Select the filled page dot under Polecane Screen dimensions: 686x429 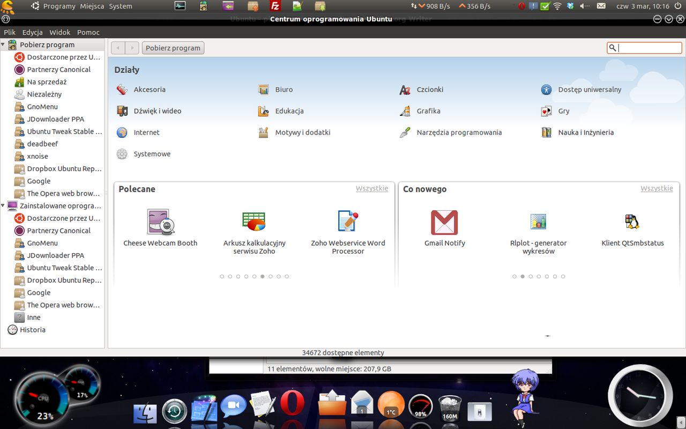pos(262,277)
